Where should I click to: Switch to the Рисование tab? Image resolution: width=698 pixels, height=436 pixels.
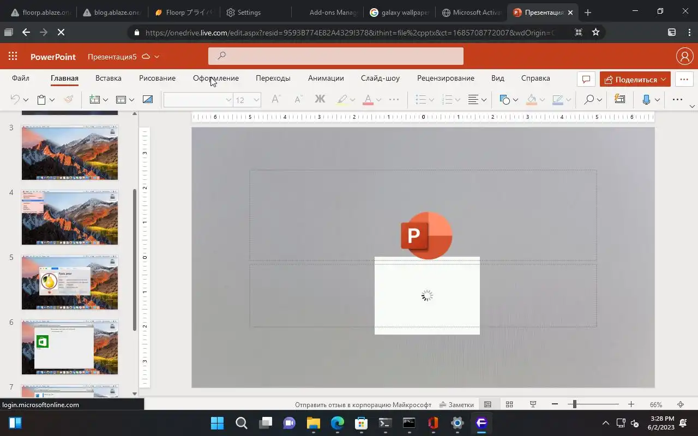click(x=157, y=78)
